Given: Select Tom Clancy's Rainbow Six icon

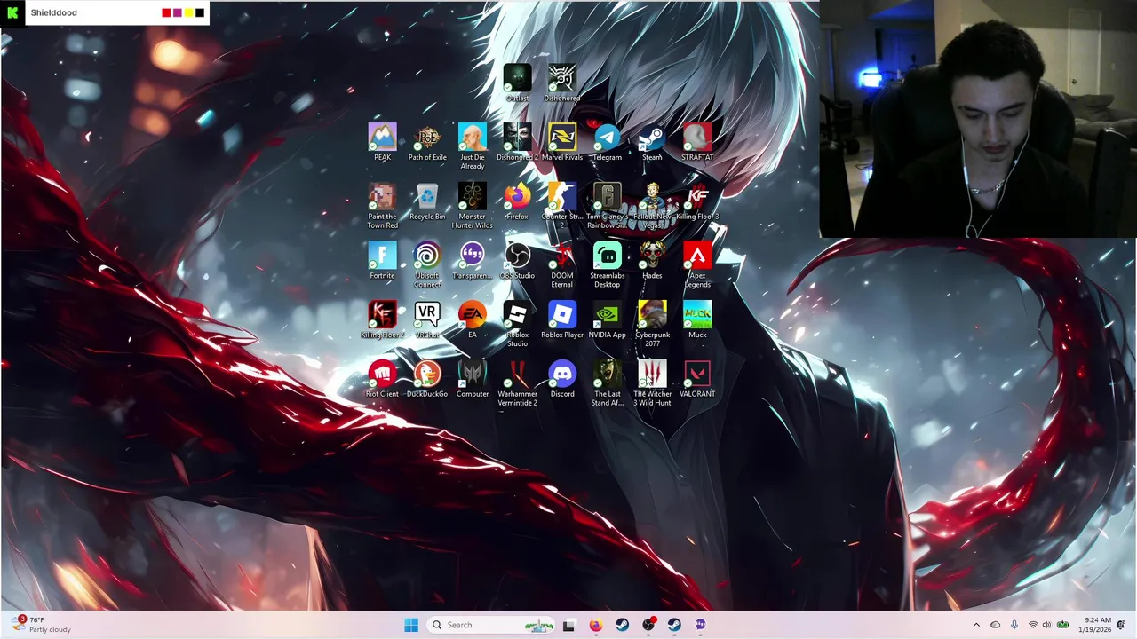Looking at the screenshot, I should pos(608,206).
